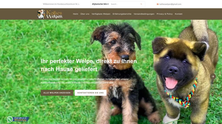Click the kallieswelpen@gmail.com email link
This screenshot has height=124, width=222.
pyautogui.click(x=170, y=4)
